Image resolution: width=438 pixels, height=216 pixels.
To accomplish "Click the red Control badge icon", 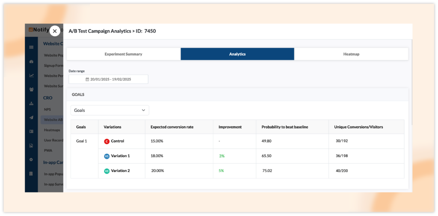I will pos(107,141).
